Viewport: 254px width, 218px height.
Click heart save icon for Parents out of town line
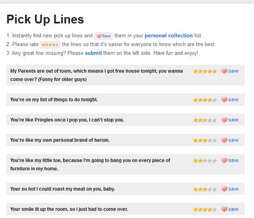230,71
